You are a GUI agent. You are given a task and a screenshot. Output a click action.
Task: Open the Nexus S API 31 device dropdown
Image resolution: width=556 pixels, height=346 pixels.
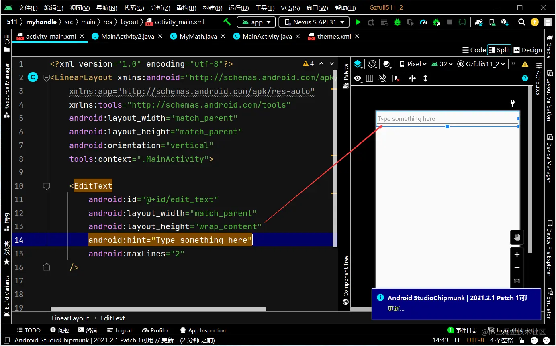pyautogui.click(x=314, y=22)
